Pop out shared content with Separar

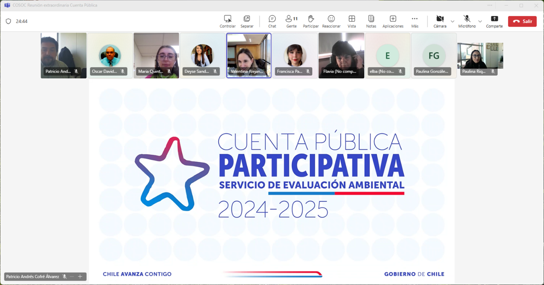click(x=247, y=21)
